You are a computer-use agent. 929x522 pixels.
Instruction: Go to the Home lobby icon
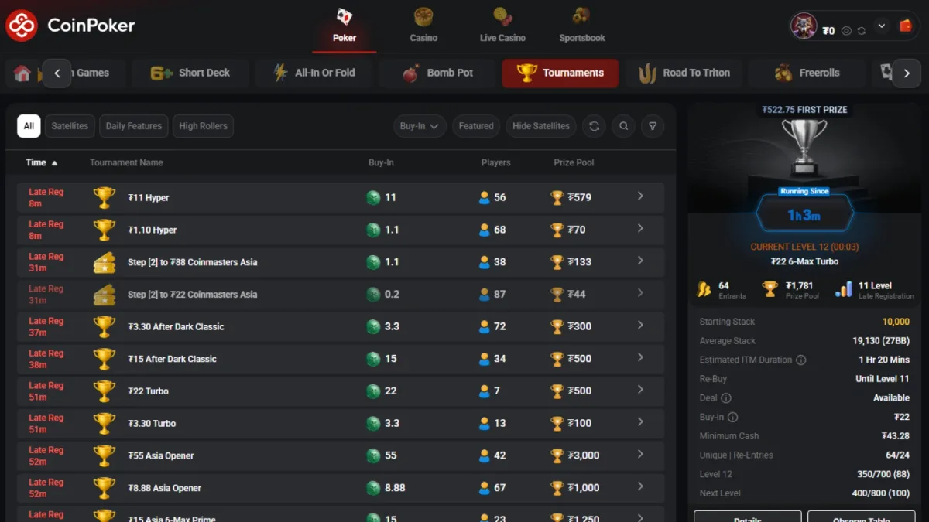pyautogui.click(x=22, y=73)
